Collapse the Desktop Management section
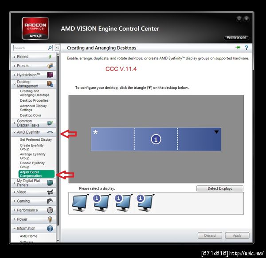This screenshot has width=266, height=258. 15,84
